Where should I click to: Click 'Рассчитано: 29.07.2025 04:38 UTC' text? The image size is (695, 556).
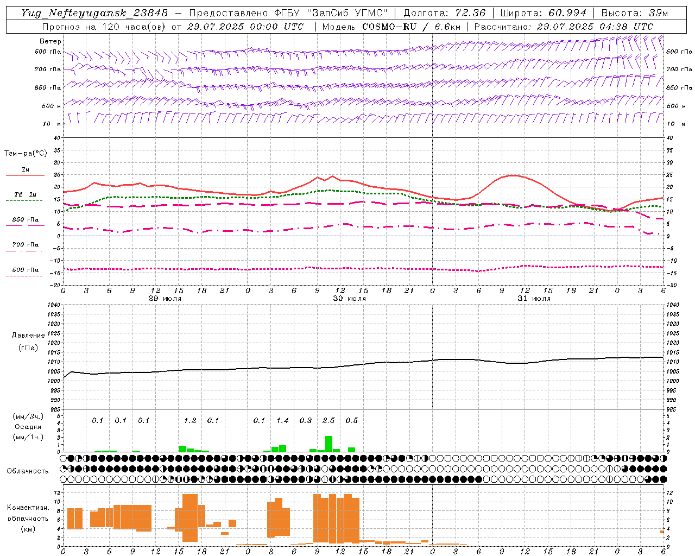564,27
